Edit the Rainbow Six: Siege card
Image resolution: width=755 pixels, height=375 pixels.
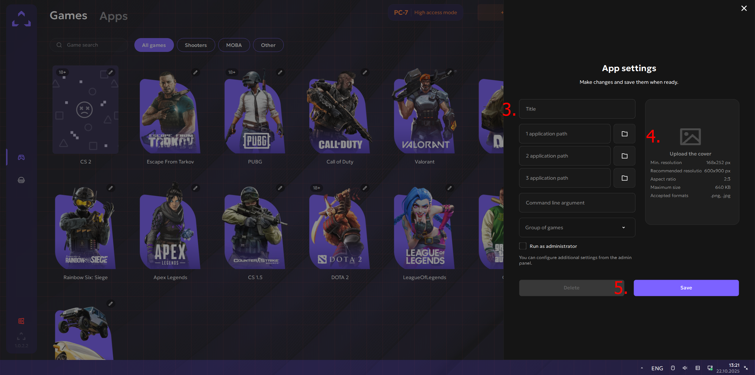(x=110, y=188)
